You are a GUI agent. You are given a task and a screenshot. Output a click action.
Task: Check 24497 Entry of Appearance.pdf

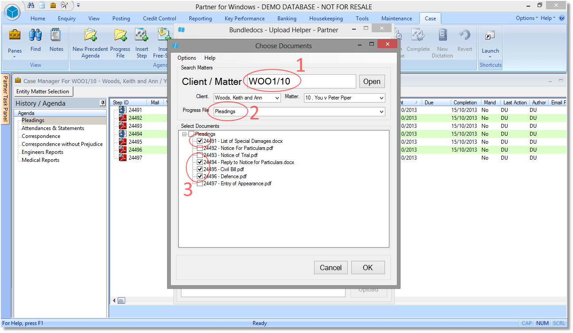click(200, 184)
